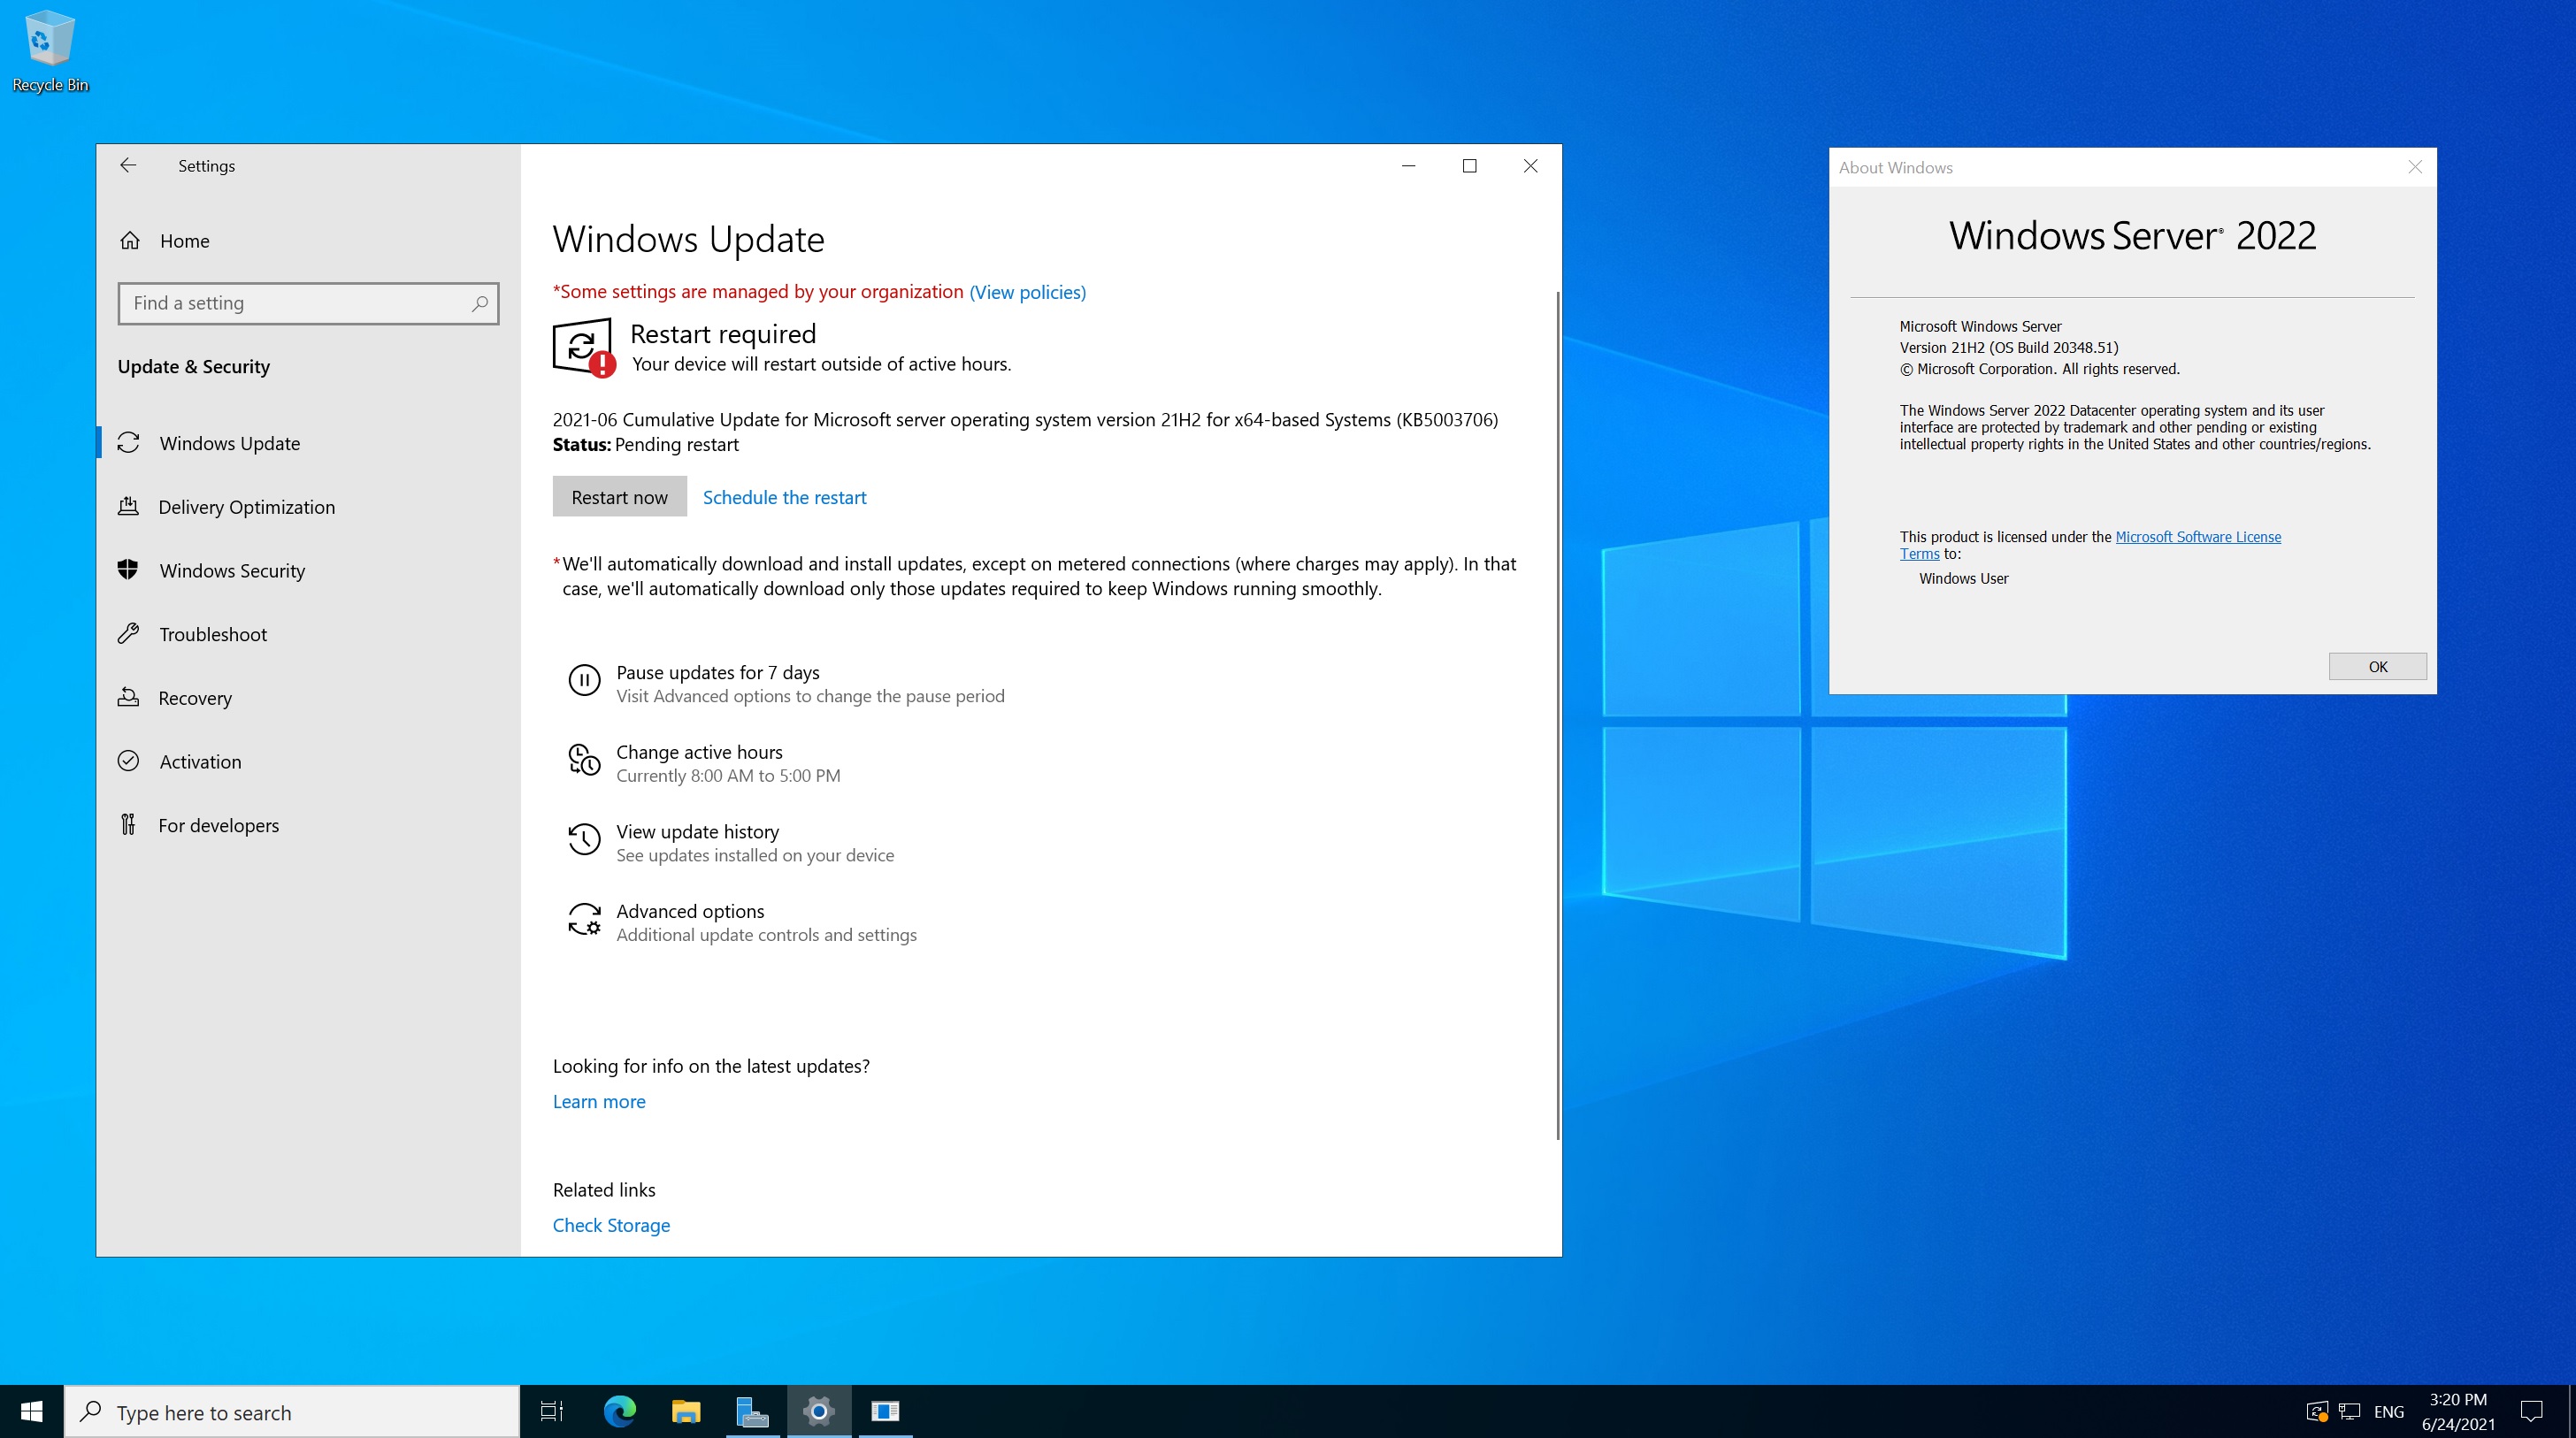The image size is (2576, 1438).
Task: Open File Explorer from taskbar
Action: click(x=686, y=1411)
